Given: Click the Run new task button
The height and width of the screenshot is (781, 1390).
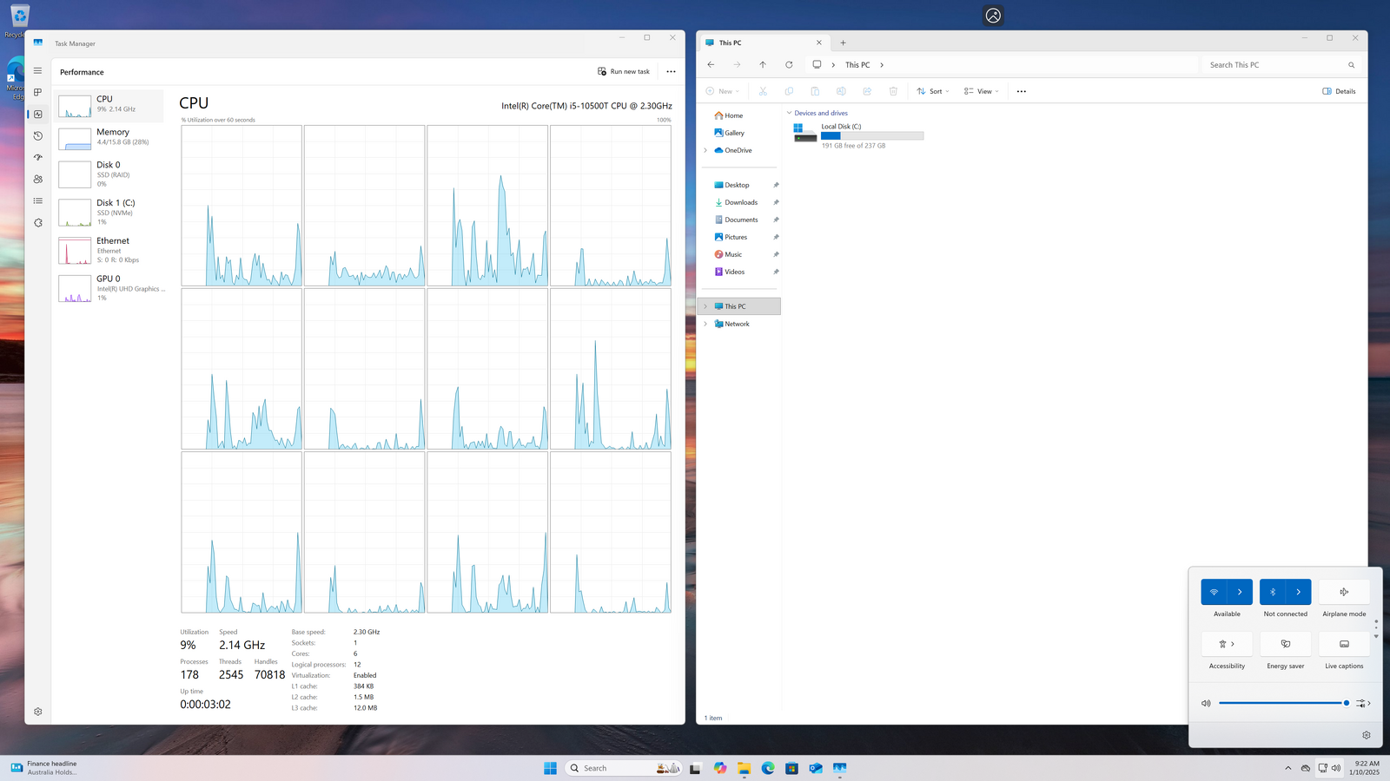Looking at the screenshot, I should click(624, 72).
